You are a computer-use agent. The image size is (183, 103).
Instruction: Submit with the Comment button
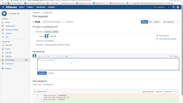pyautogui.click(x=42, y=73)
